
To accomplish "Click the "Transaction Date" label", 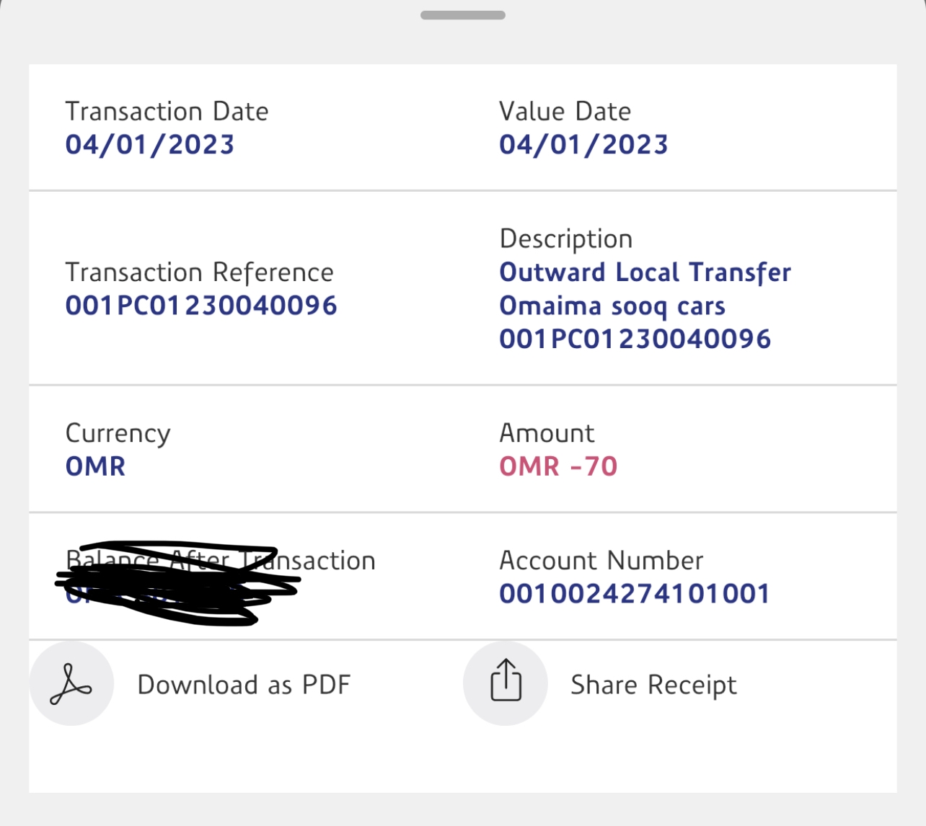I will click(167, 112).
